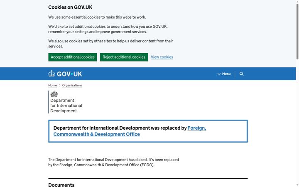Open search via the magnifier icon
The height and width of the screenshot is (187, 299).
(241, 74)
